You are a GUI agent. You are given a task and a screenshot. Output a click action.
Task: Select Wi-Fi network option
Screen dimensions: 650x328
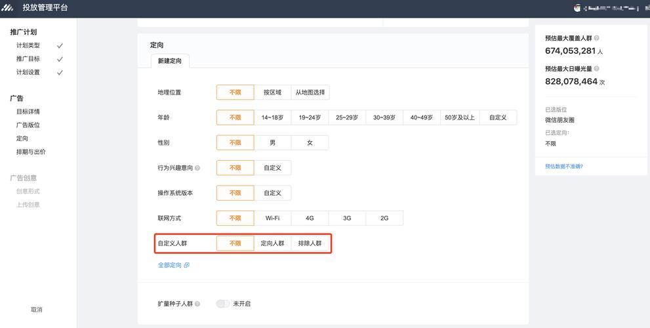click(x=272, y=218)
